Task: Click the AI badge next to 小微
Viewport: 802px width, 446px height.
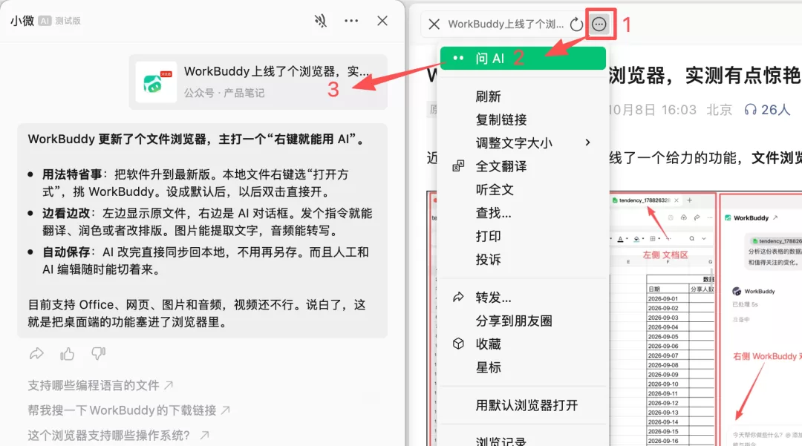Action: 45,21
